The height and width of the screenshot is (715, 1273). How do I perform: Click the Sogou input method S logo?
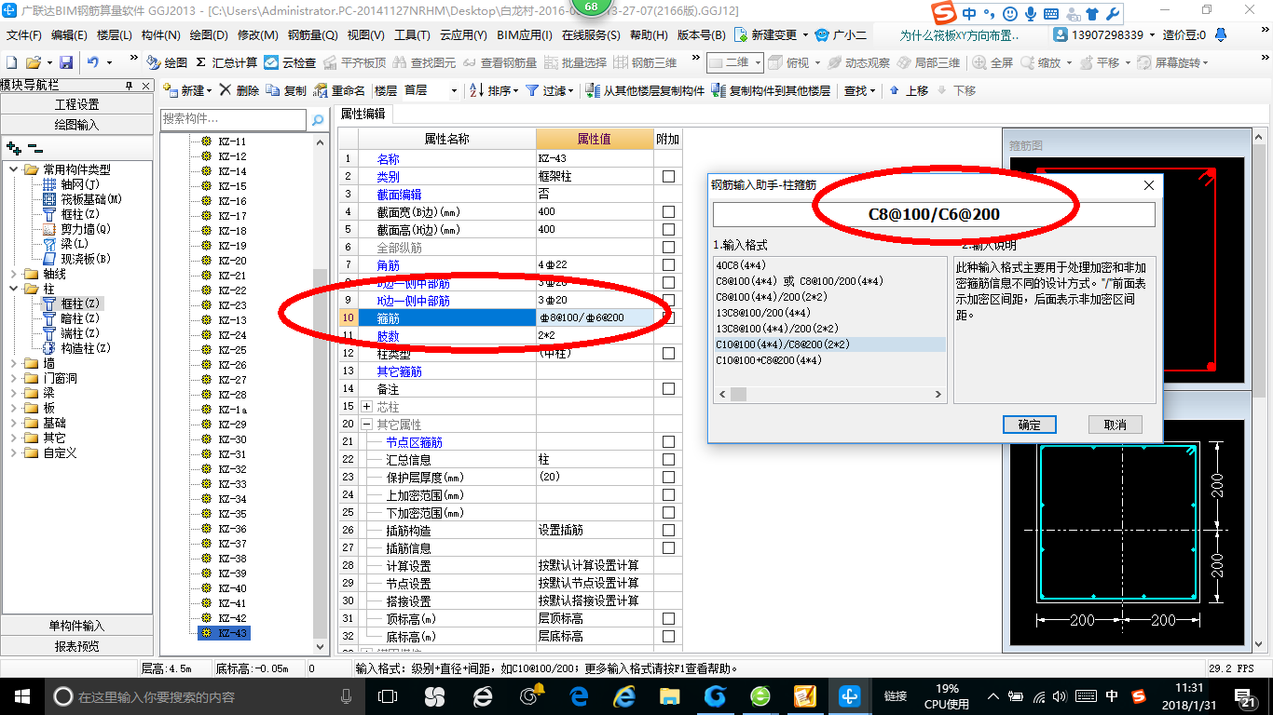tap(946, 14)
